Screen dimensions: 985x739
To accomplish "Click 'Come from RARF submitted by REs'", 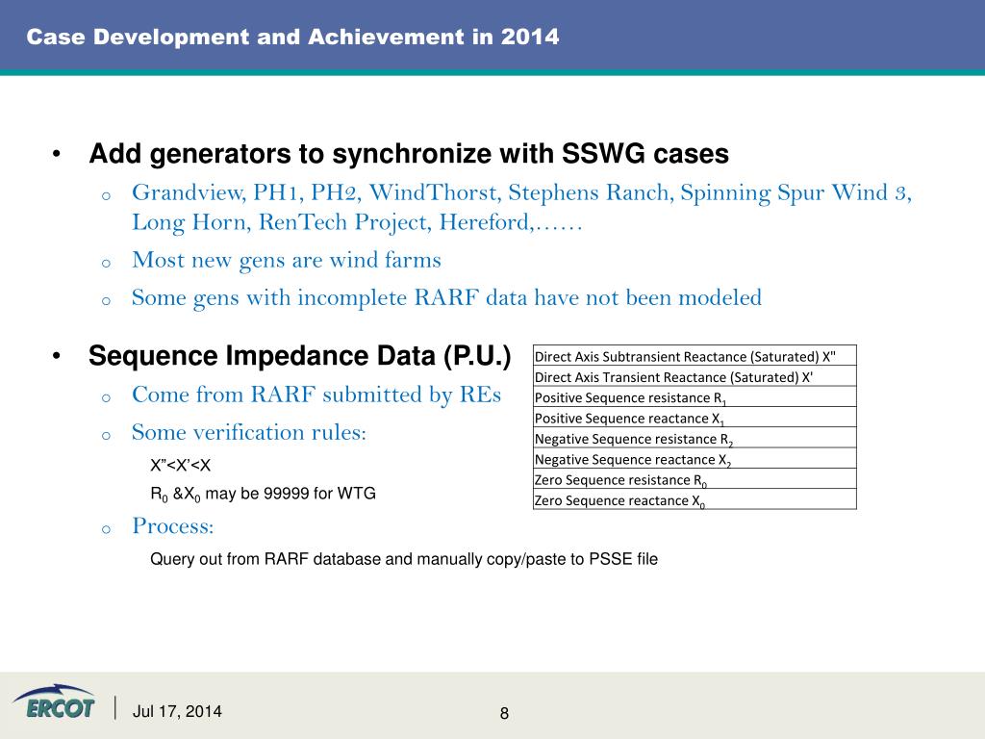I will [x=316, y=395].
